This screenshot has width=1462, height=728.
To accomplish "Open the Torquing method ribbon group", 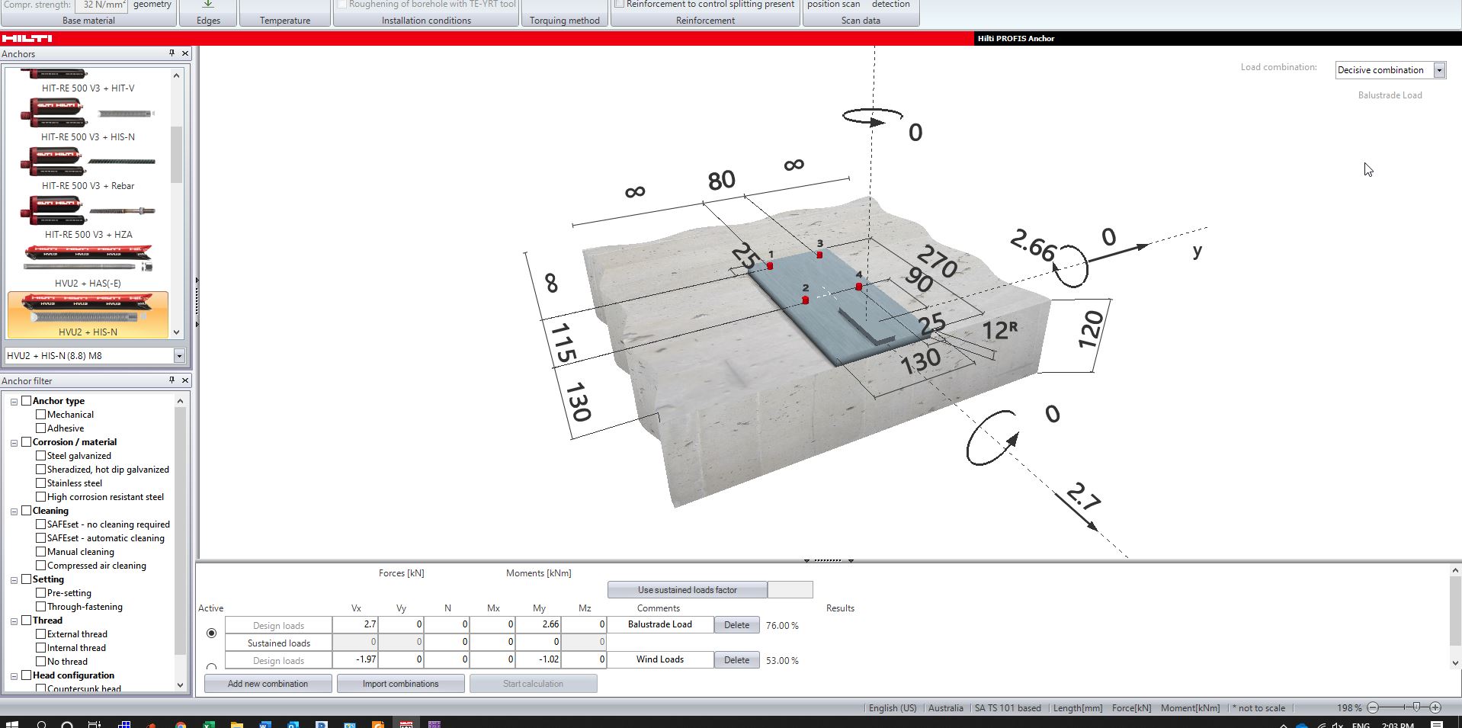I will pyautogui.click(x=565, y=21).
